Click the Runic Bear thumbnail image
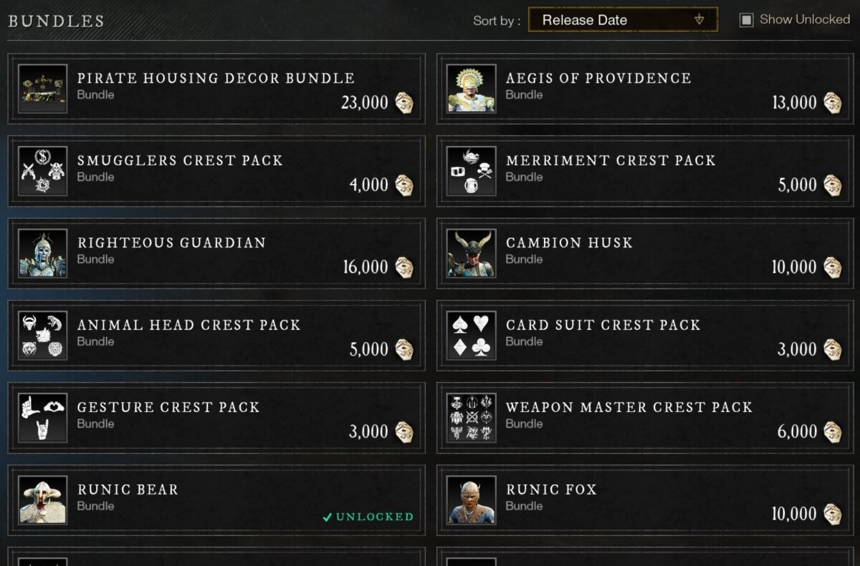The width and height of the screenshot is (860, 566). point(42,499)
